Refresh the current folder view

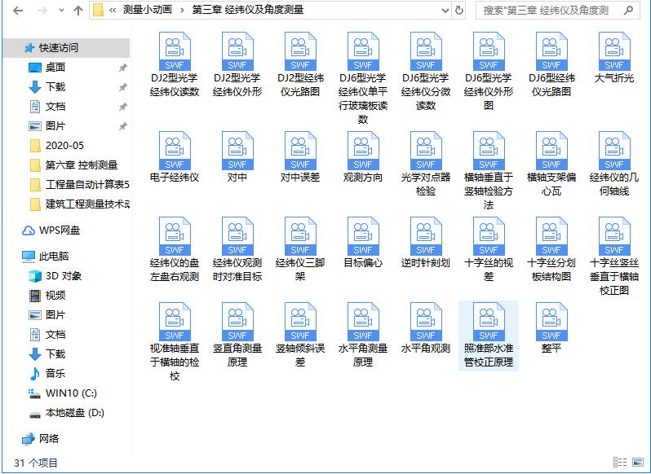459,10
